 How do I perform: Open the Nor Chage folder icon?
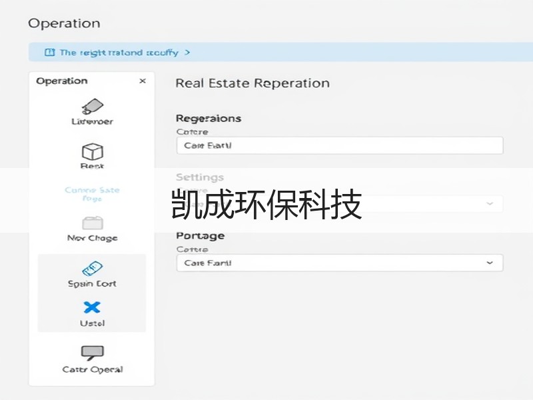93,223
